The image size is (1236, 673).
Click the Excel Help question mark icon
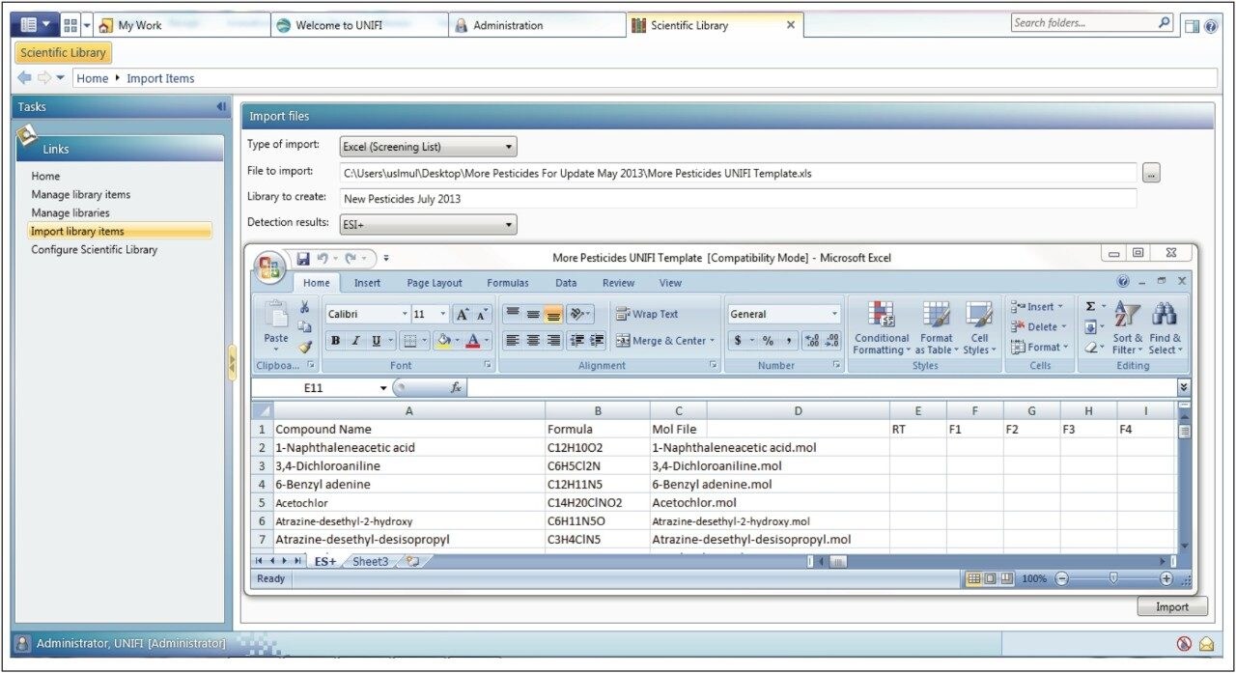pos(1123,282)
